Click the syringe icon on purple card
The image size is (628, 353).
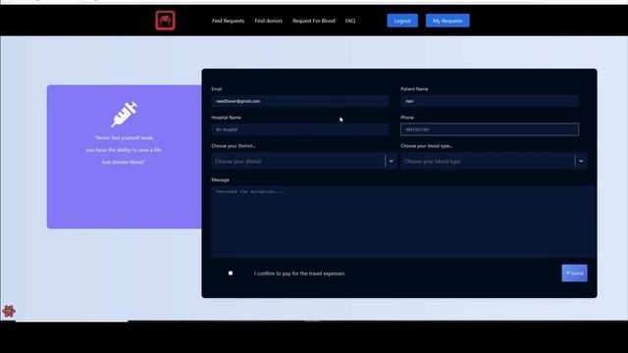[x=124, y=115]
